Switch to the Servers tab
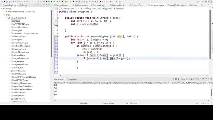Image resolution: width=213 pixels, height=120 pixels. click(24, 5)
